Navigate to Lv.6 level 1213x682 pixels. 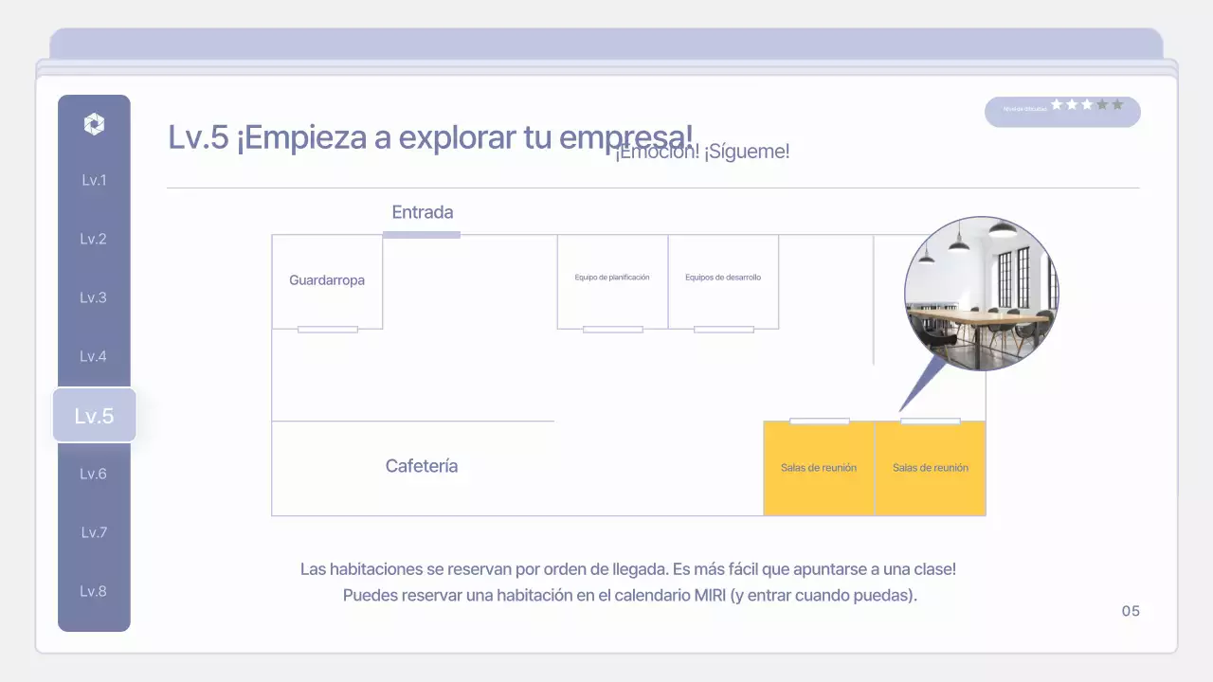(x=93, y=474)
